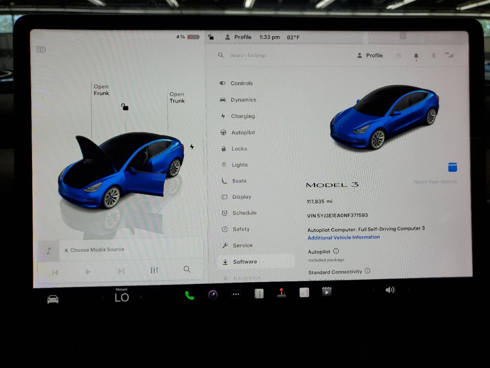The height and width of the screenshot is (368, 490).
Task: Open Profile in the top status bar
Action: click(238, 37)
